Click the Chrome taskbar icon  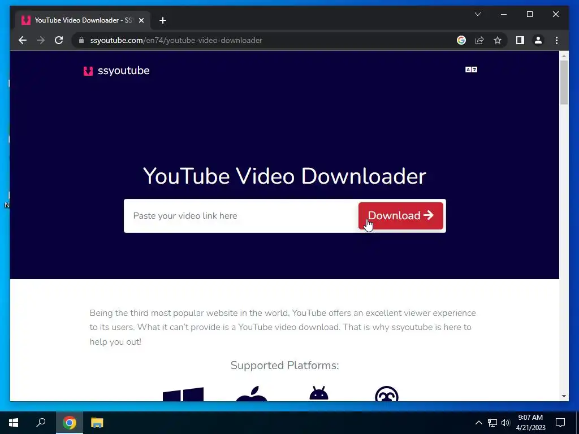[70, 423]
